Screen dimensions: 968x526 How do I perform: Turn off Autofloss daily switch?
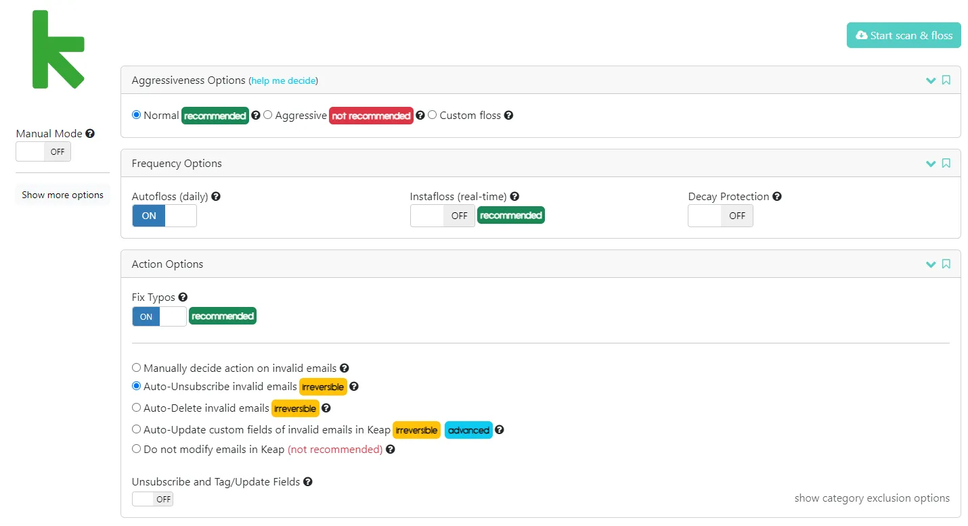pos(164,216)
